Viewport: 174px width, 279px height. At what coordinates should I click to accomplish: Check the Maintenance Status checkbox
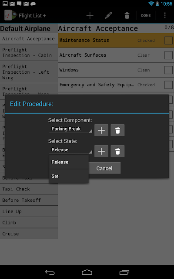tap(168, 41)
